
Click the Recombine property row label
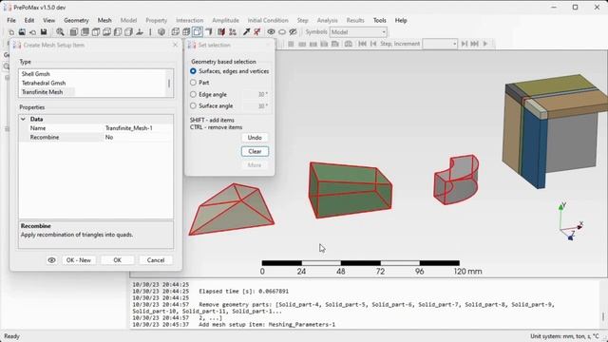click(x=45, y=137)
